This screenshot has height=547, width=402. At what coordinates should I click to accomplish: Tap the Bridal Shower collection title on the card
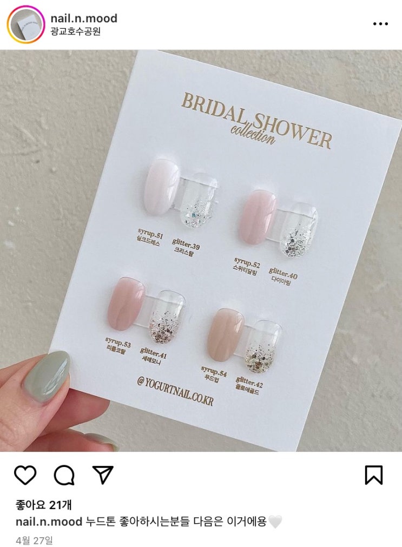[x=256, y=120]
